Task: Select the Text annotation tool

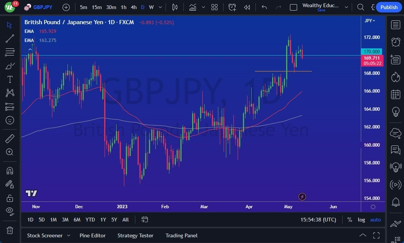Action: [10, 79]
